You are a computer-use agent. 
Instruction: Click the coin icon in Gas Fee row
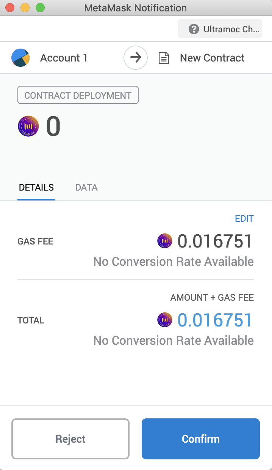tap(165, 241)
